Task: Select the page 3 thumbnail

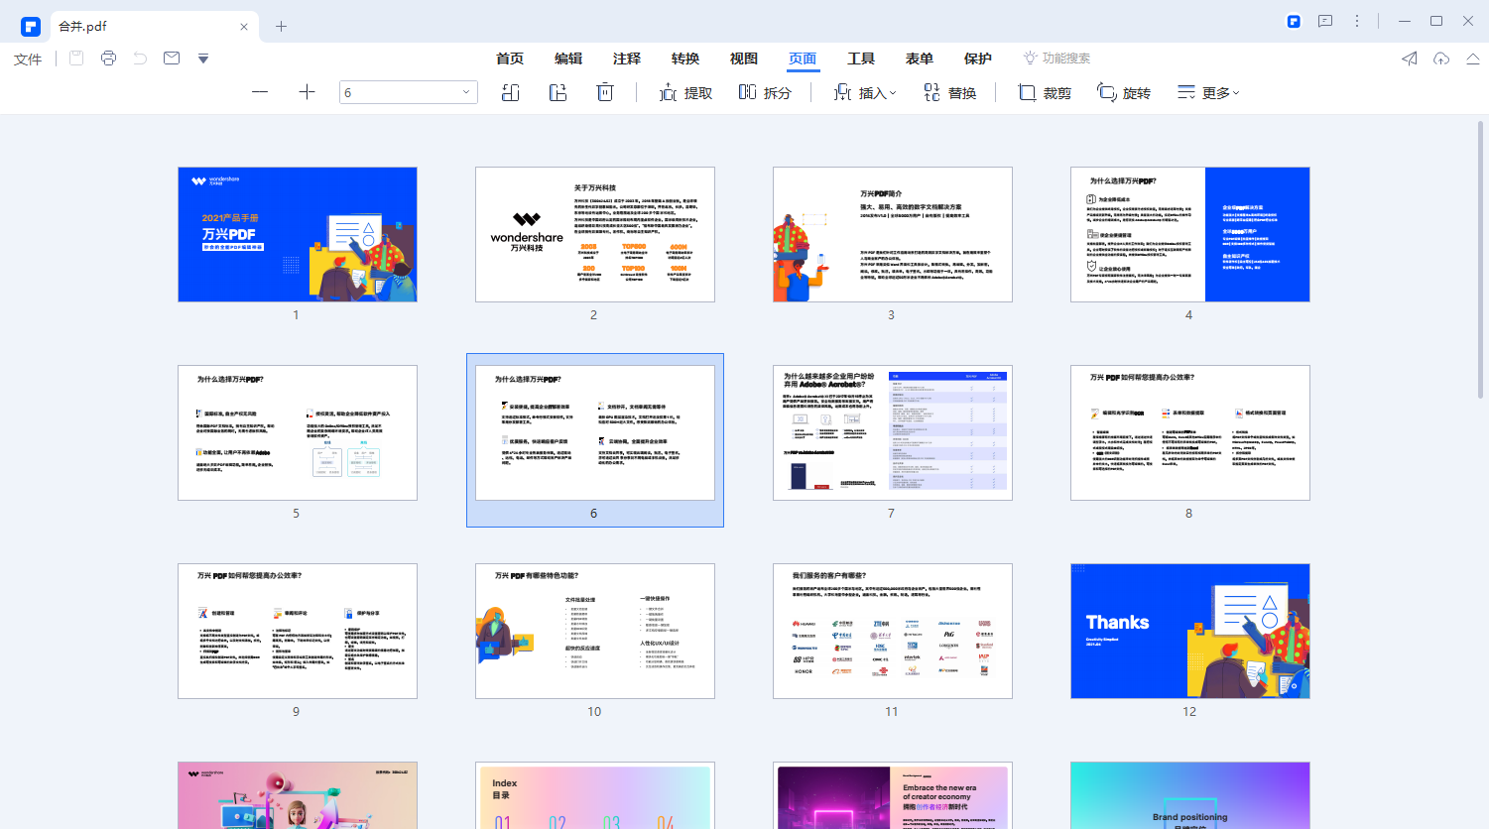Action: [x=893, y=234]
